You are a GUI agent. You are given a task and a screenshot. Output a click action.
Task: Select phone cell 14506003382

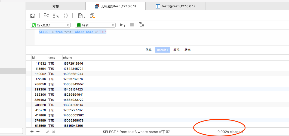click(x=74, y=115)
